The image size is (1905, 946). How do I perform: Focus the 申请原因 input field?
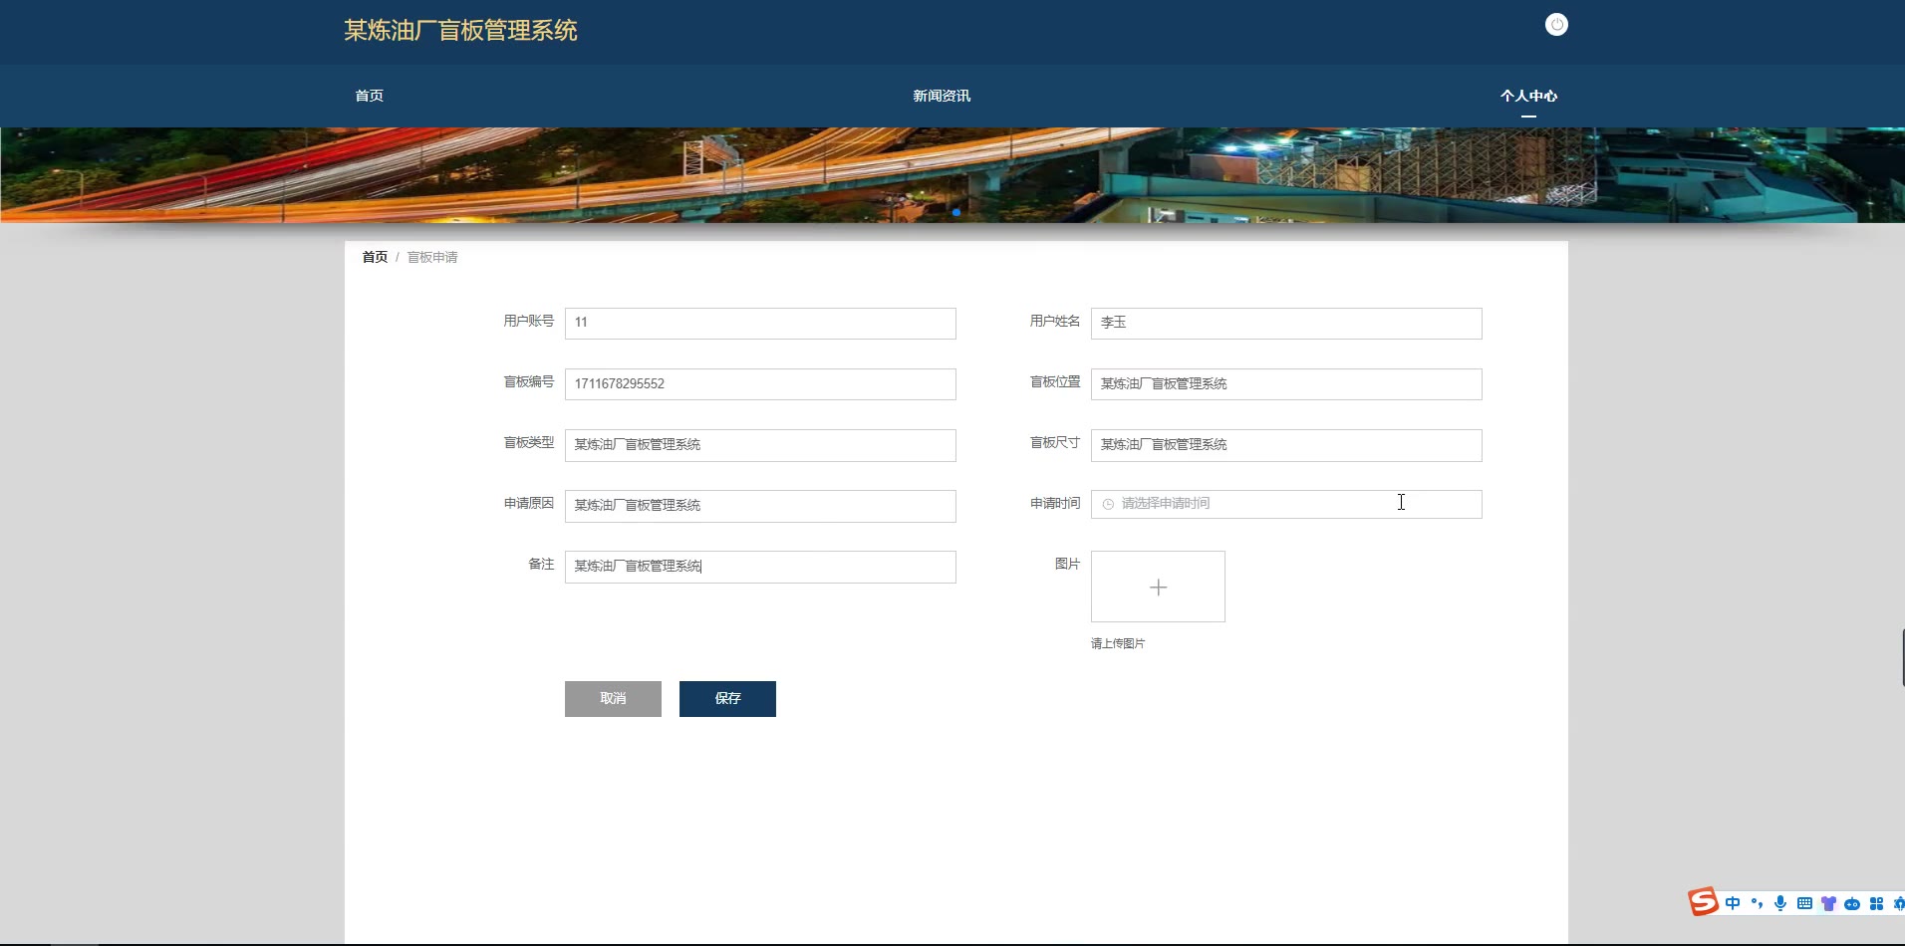click(760, 506)
